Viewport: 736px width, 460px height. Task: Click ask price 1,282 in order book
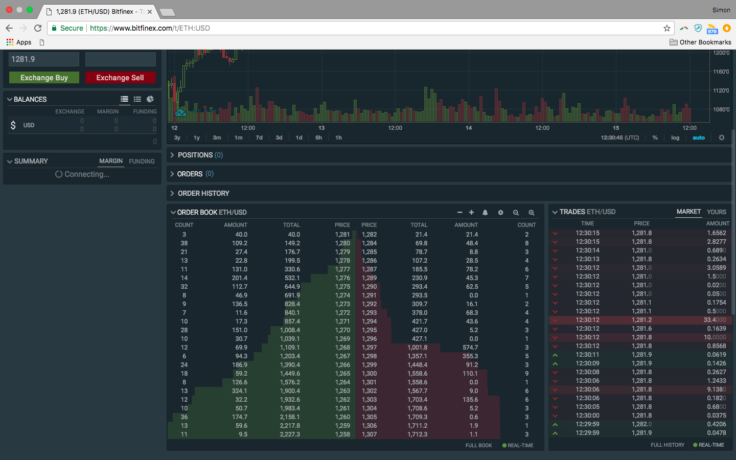(x=370, y=235)
